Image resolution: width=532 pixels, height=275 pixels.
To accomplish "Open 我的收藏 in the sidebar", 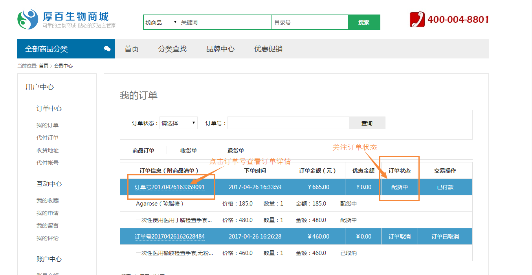I will coord(48,200).
